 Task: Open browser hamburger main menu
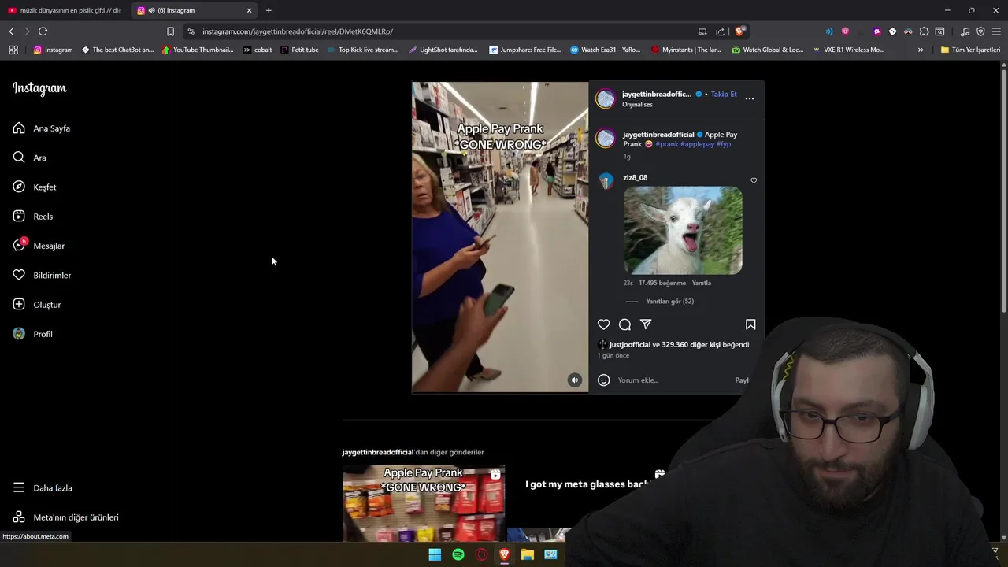(x=997, y=31)
